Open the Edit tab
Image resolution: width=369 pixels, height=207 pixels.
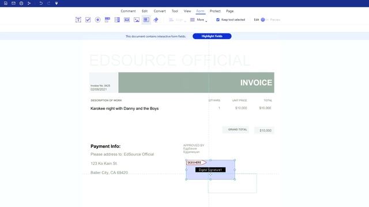[x=145, y=11]
